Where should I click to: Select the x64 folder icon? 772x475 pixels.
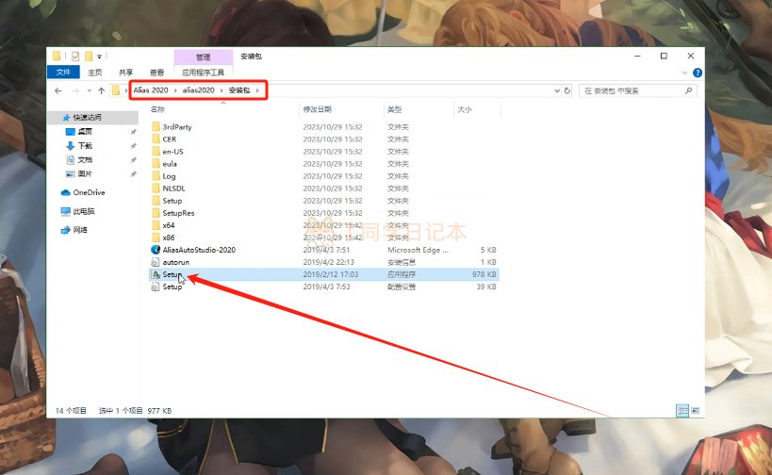click(156, 225)
